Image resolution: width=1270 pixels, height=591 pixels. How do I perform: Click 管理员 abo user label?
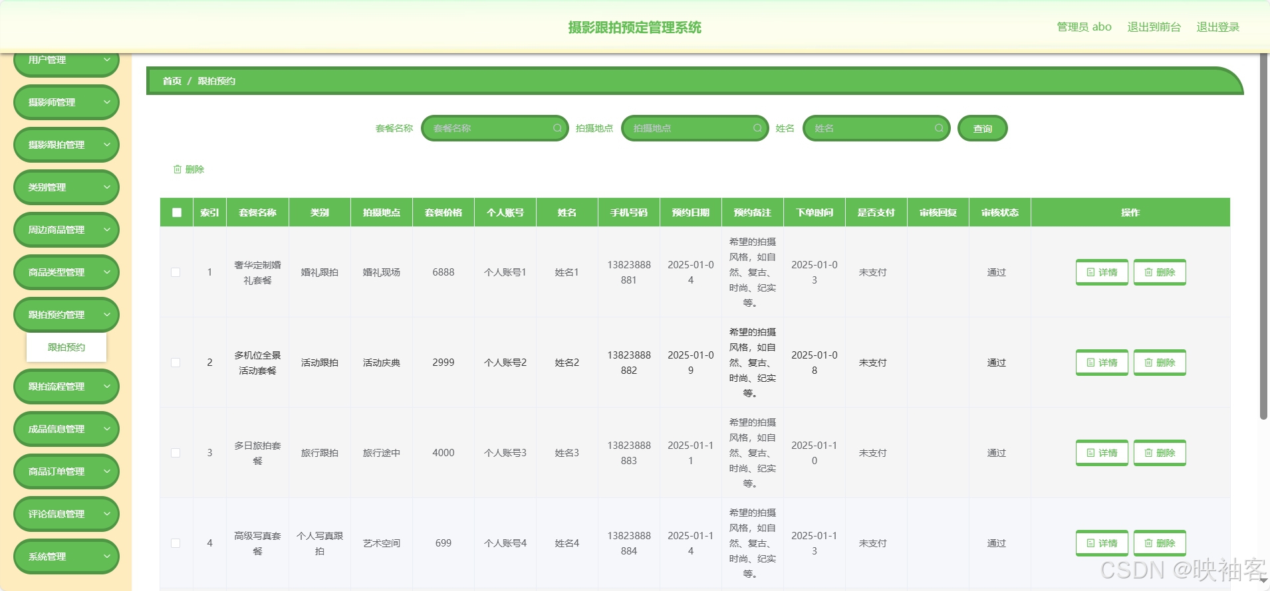click(1084, 27)
